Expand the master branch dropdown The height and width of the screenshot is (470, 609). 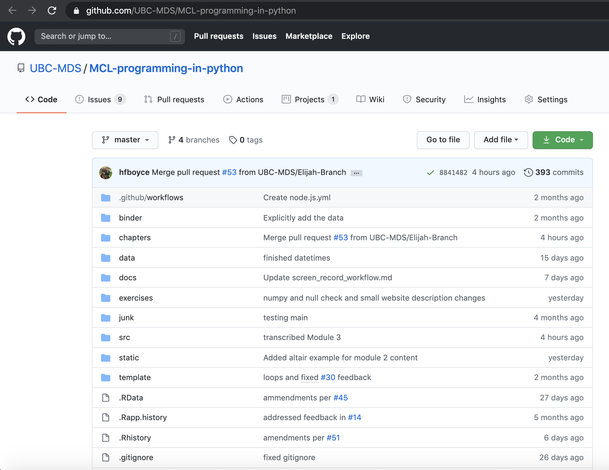tap(125, 140)
